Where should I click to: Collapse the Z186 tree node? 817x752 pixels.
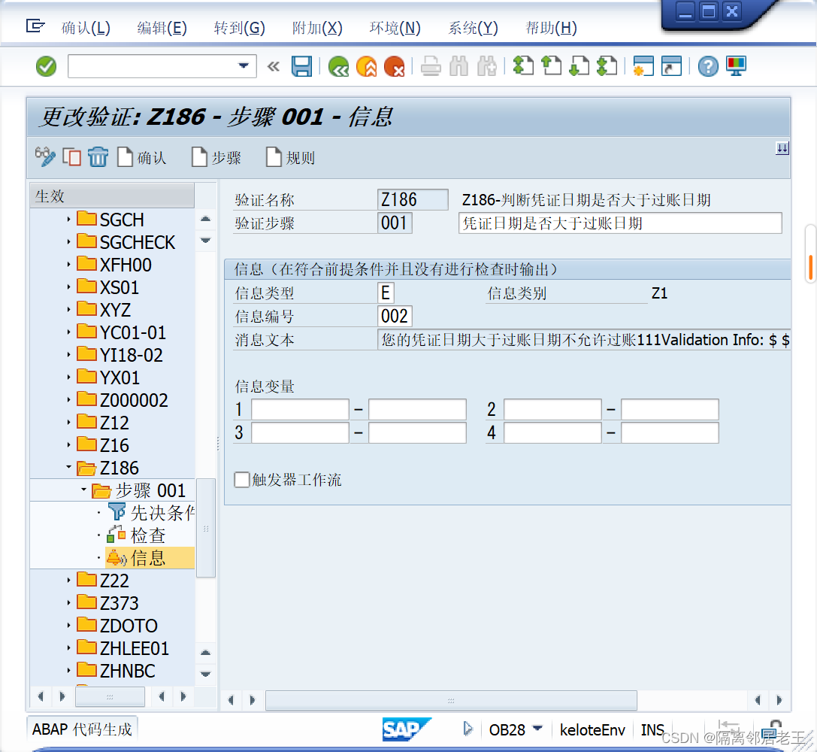click(x=68, y=467)
